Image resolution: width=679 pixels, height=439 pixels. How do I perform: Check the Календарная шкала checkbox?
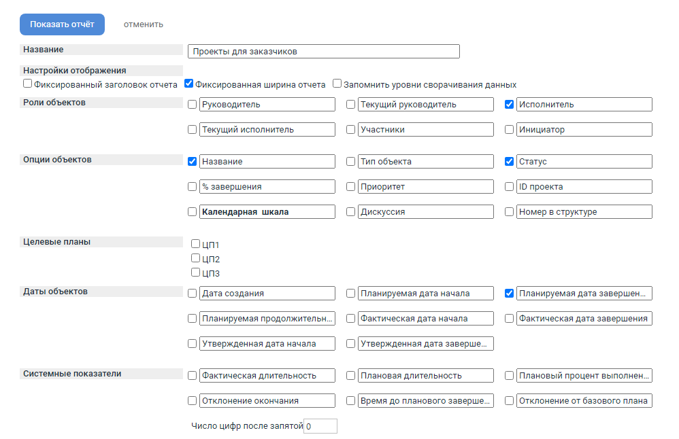pyautogui.click(x=192, y=212)
